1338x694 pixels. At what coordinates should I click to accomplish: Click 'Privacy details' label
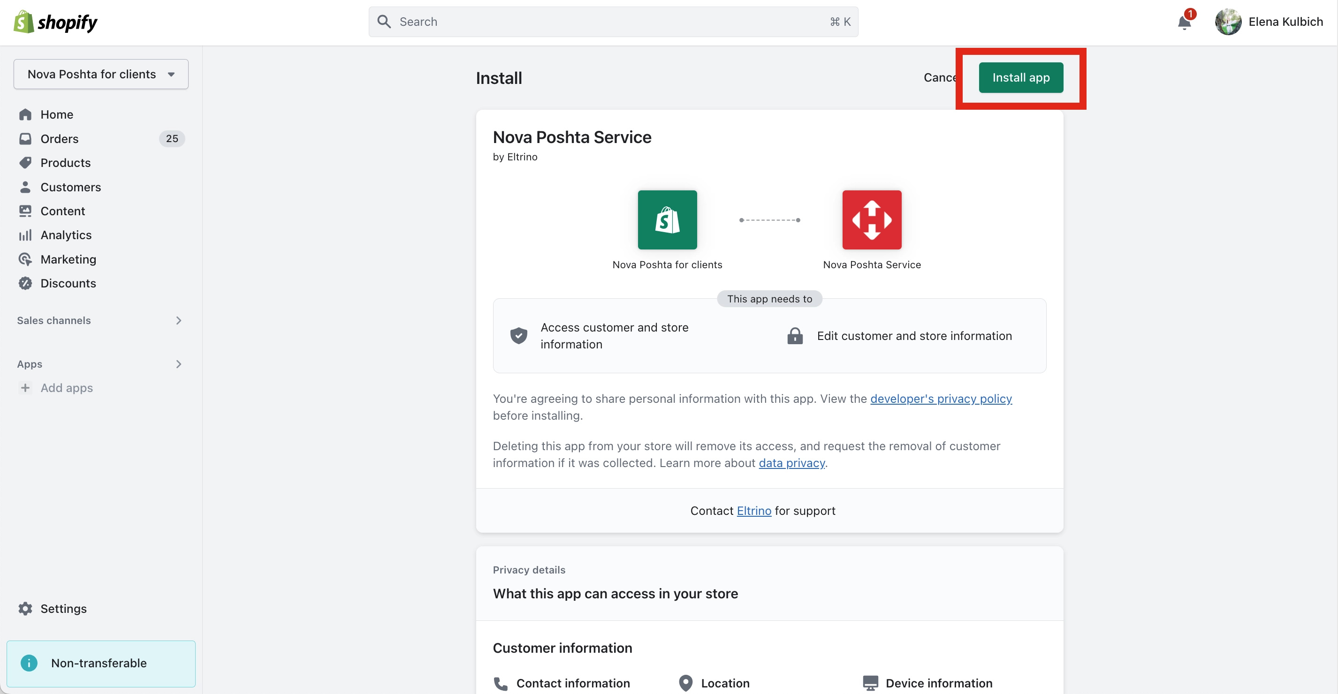coord(529,569)
